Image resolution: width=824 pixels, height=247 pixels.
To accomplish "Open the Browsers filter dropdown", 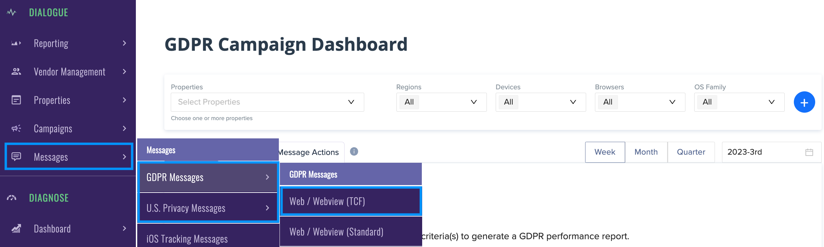I will pyautogui.click(x=640, y=102).
